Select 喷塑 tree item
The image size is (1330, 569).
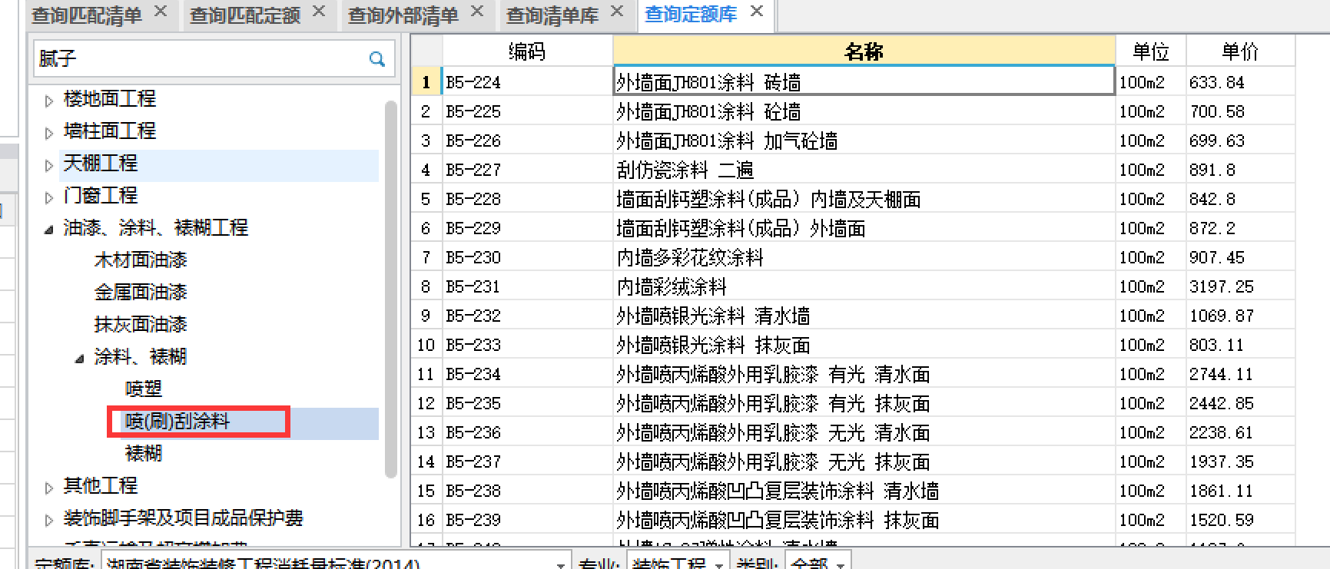pos(144,389)
